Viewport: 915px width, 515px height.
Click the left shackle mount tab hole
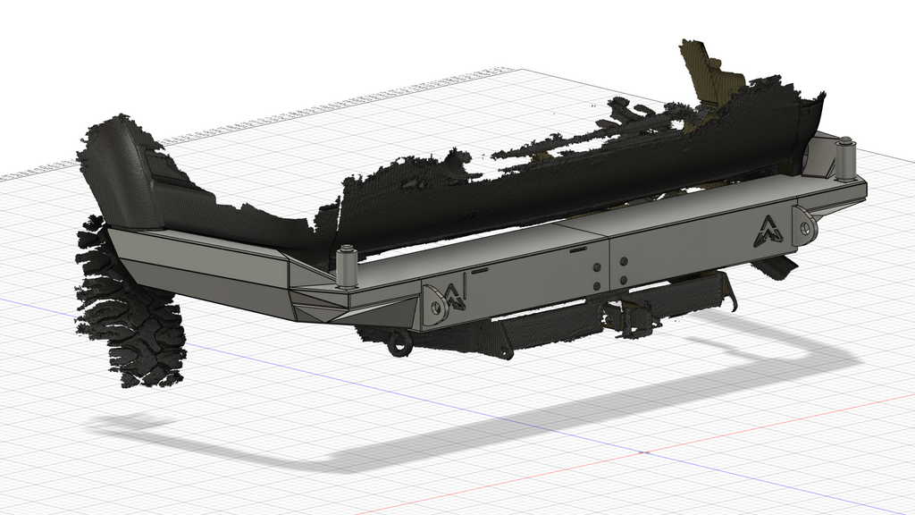[437, 306]
